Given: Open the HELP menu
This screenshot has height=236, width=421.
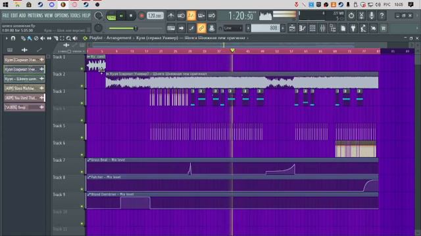Looking at the screenshot, I should tap(86, 16).
